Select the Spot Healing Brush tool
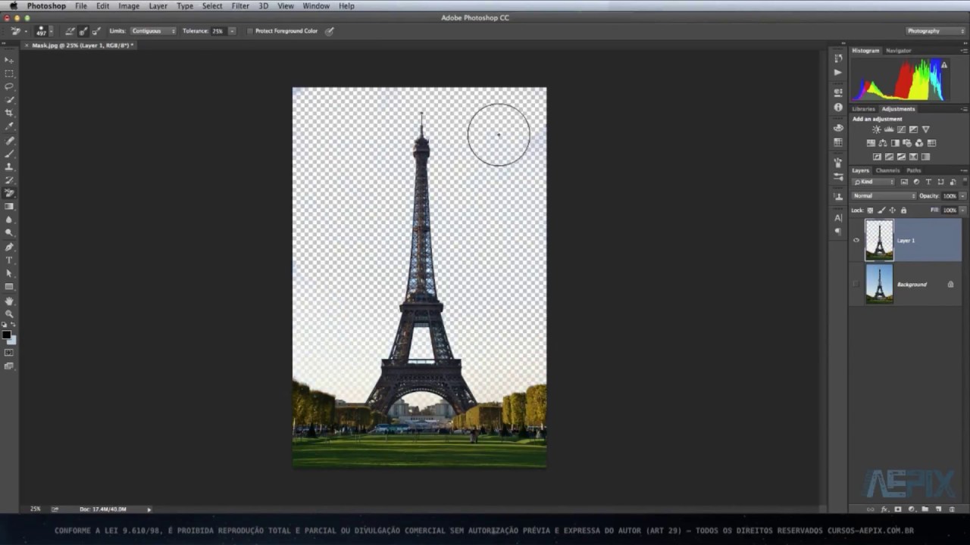The height and width of the screenshot is (545, 970). [x=9, y=141]
